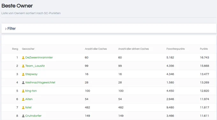Click the user icon beside listel
Viewport: 217px width, 120px height.
point(23,108)
